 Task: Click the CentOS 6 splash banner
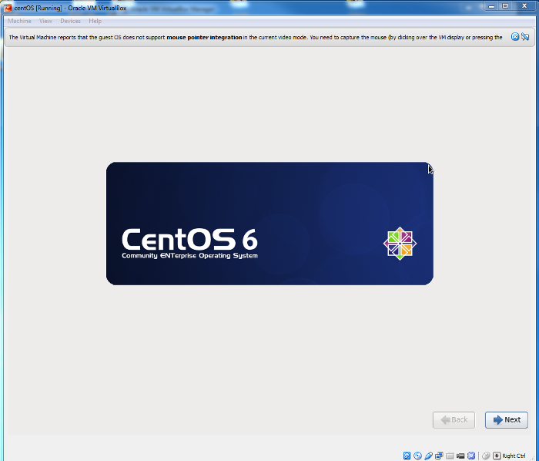[x=269, y=224]
